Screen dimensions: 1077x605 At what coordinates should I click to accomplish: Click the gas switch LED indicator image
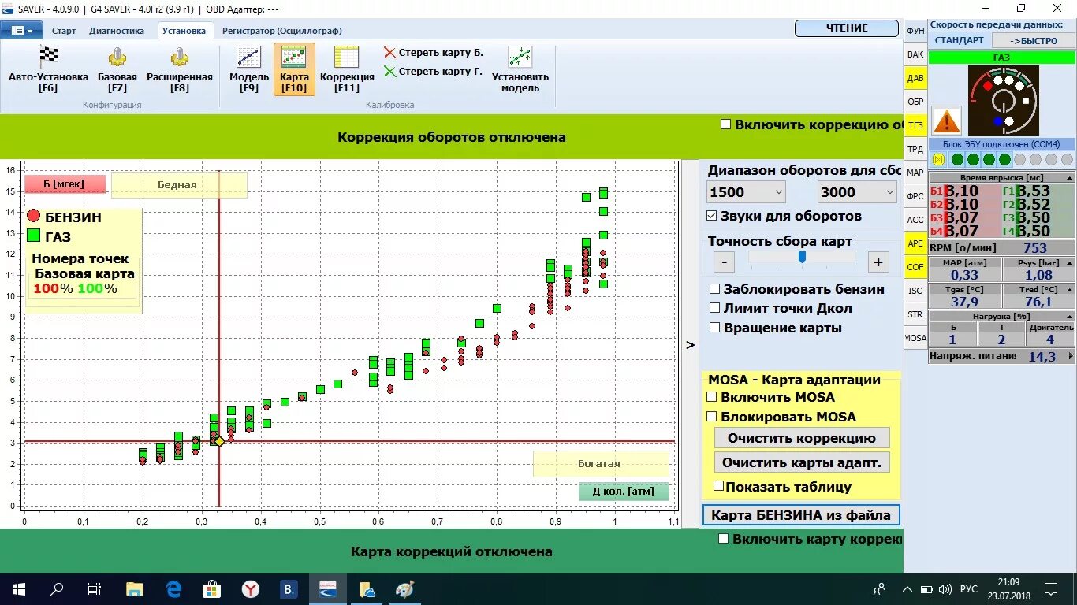(1003, 100)
